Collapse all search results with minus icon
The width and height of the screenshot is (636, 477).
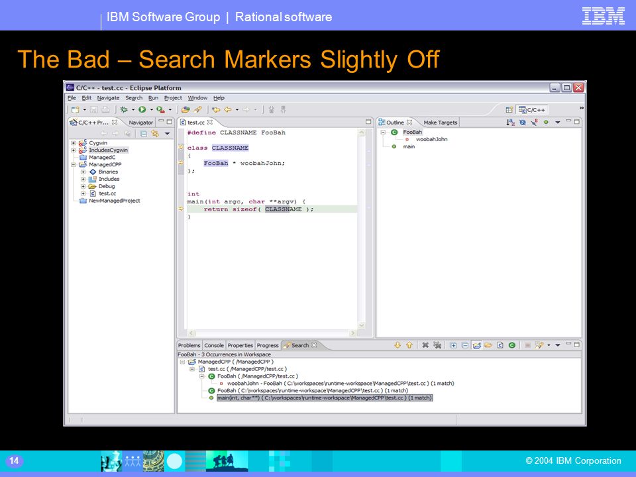[465, 345]
